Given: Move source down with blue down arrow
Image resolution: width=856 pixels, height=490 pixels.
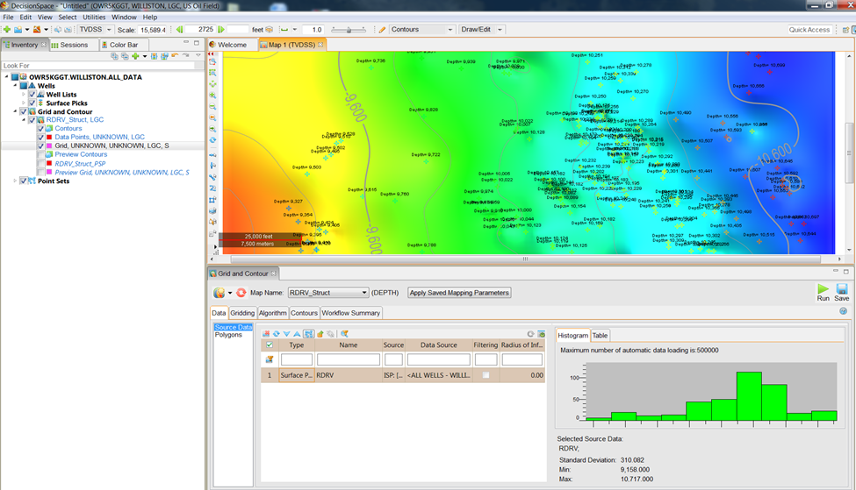Looking at the screenshot, I should click(x=286, y=334).
